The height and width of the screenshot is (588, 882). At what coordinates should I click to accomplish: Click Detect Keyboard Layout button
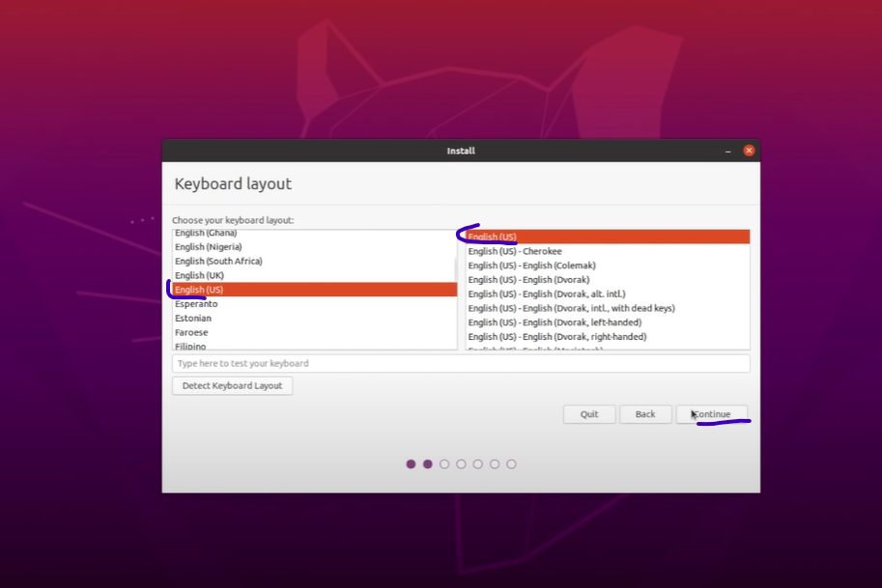coord(232,385)
